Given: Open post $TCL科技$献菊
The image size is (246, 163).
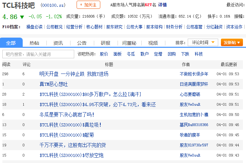Looking at the screenshot, I should coord(67,135).
